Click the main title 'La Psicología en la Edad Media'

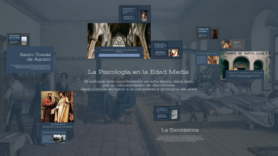pos(138,72)
